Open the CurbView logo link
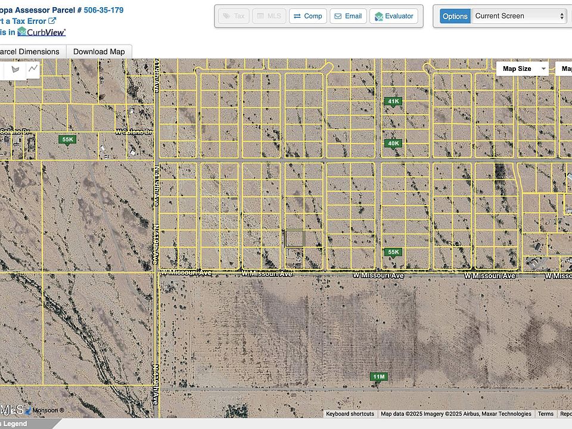Screen dimensions: 572x429 coord(42,32)
